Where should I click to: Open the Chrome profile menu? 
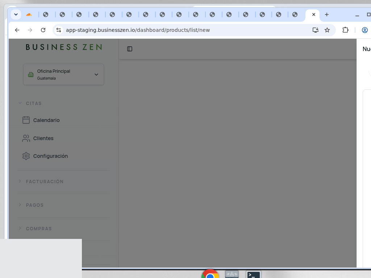point(365,30)
